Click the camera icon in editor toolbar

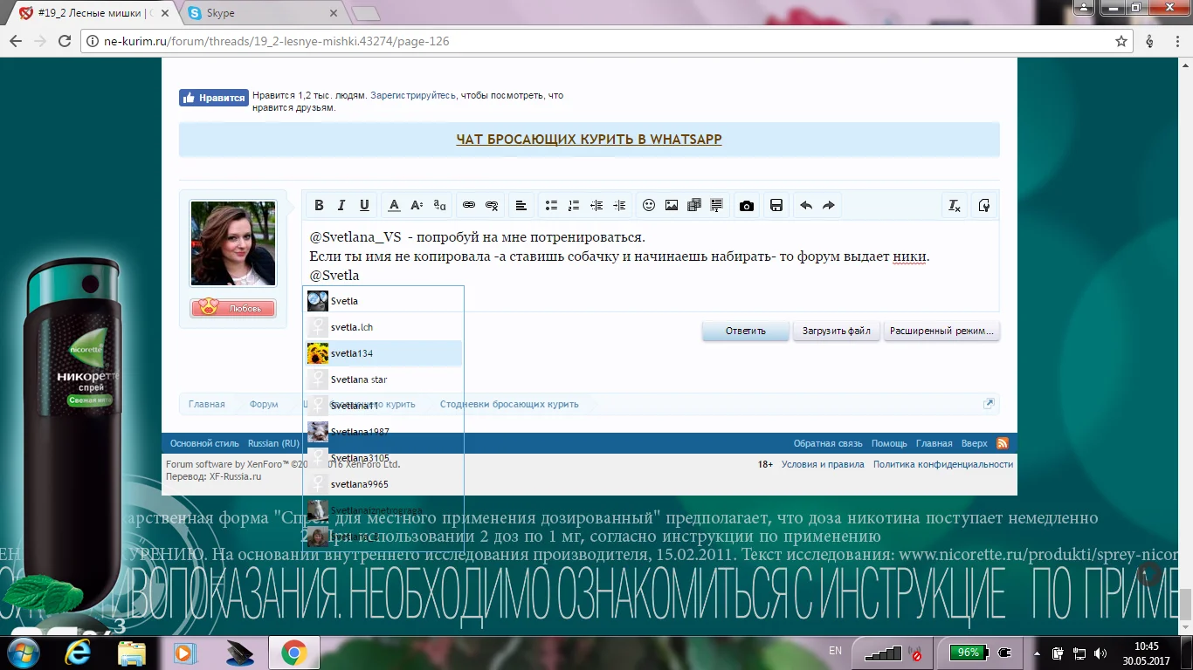[x=746, y=206]
